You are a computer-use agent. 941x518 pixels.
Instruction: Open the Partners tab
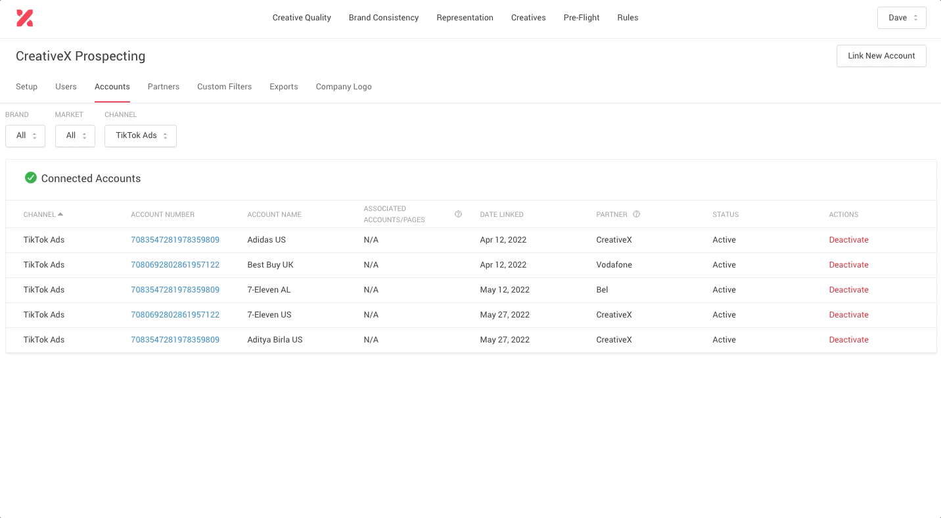tap(164, 87)
